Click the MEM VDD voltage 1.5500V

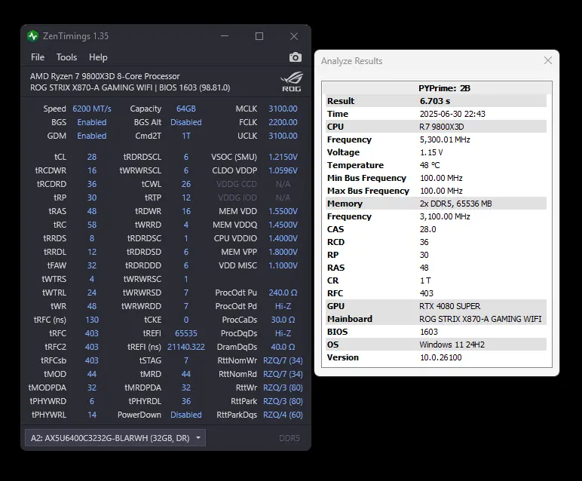tap(283, 211)
